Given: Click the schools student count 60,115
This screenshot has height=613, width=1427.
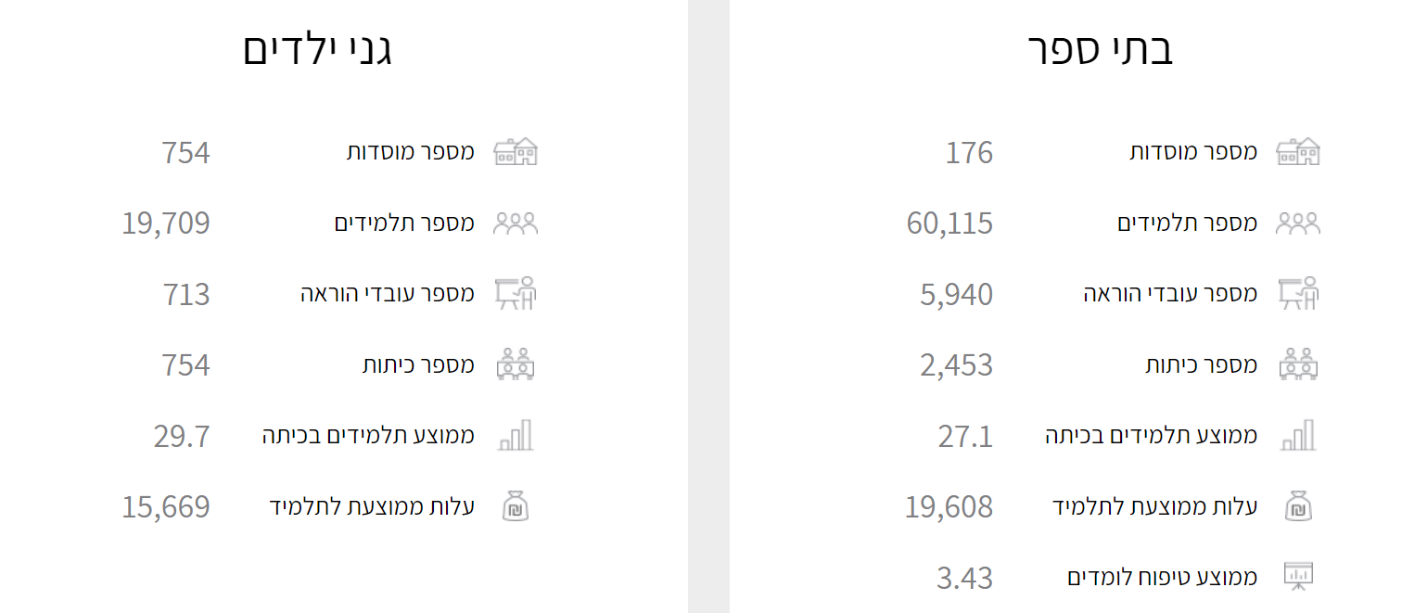Looking at the screenshot, I should (x=949, y=223).
